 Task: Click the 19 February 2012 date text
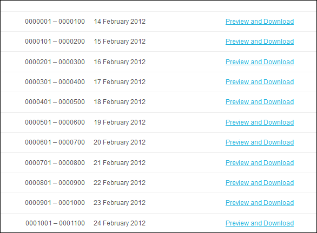tap(120, 122)
